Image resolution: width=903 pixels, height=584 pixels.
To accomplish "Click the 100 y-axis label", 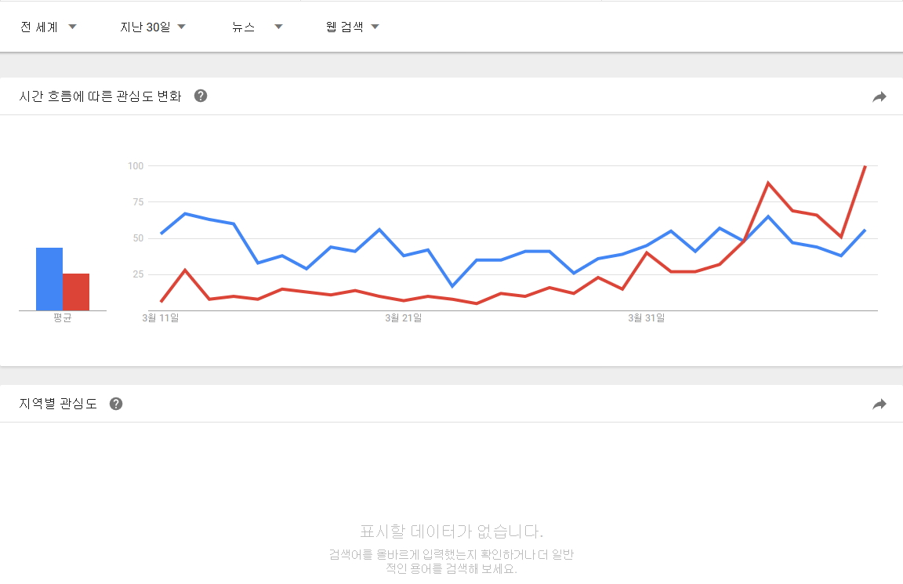I will coord(136,165).
